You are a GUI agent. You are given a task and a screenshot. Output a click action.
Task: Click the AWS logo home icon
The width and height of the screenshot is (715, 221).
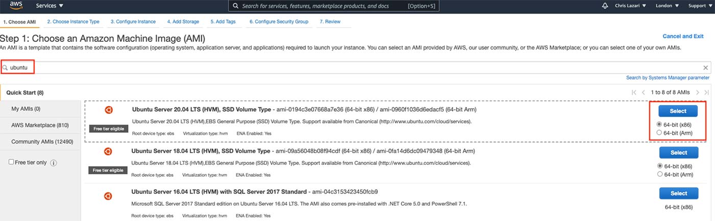pyautogui.click(x=16, y=6)
